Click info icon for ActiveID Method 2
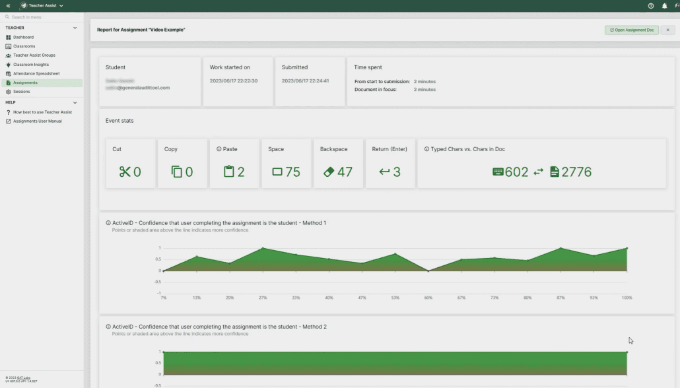 (108, 327)
